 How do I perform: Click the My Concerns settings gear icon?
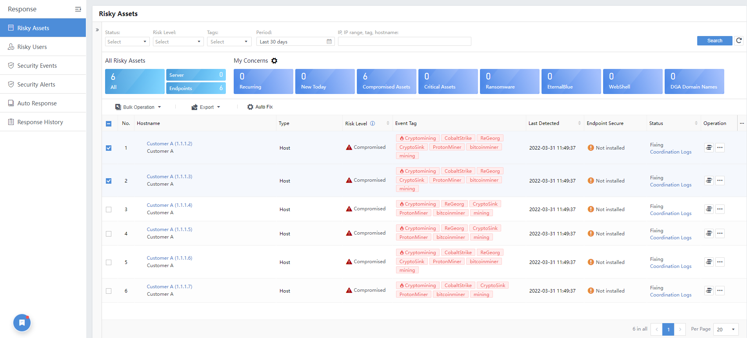[x=274, y=61]
